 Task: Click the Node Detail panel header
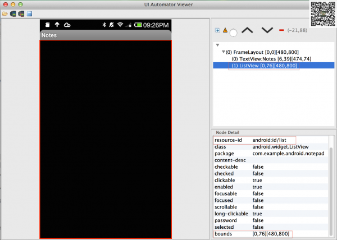(227, 132)
